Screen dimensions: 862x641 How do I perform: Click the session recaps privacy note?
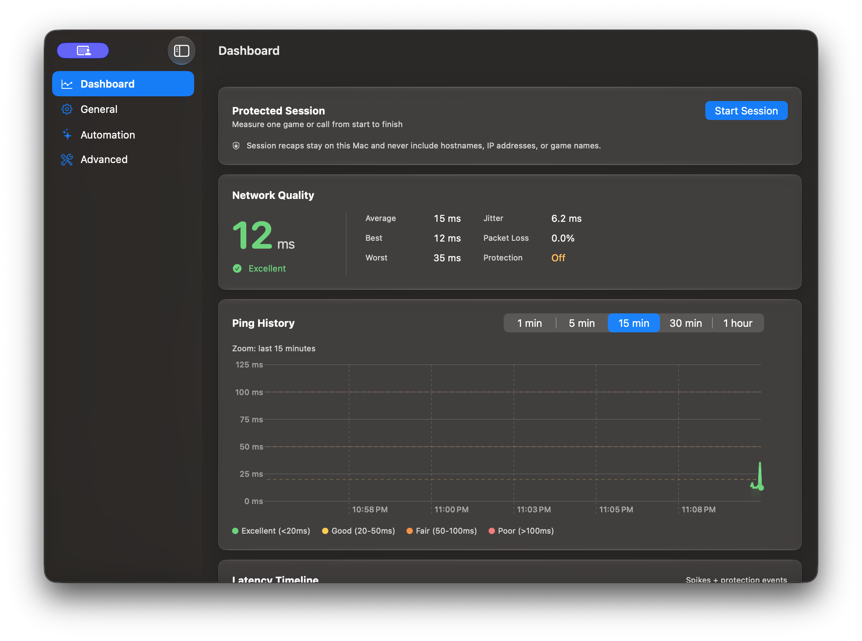[x=424, y=146]
